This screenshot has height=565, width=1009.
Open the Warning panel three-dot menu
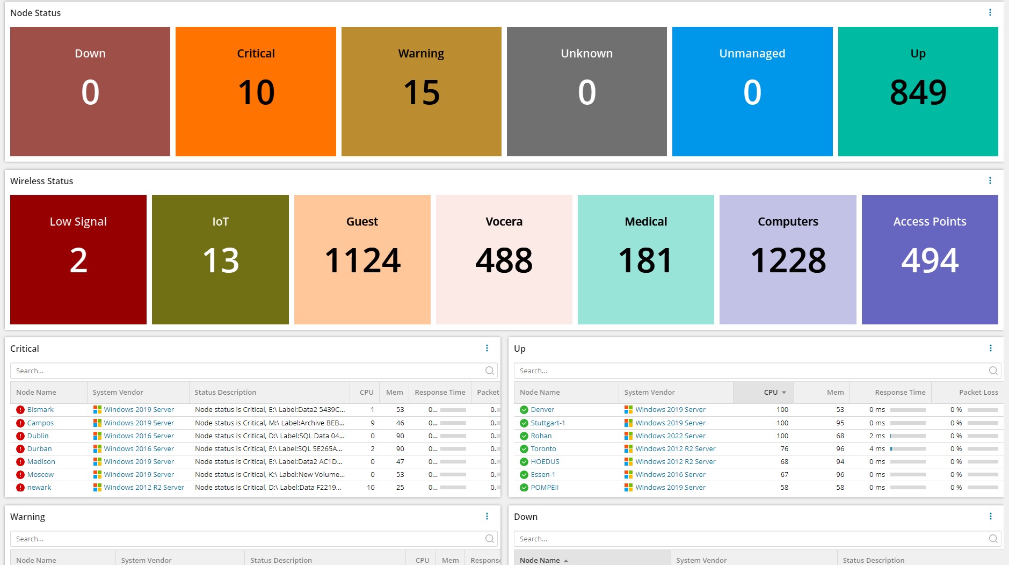(x=487, y=516)
